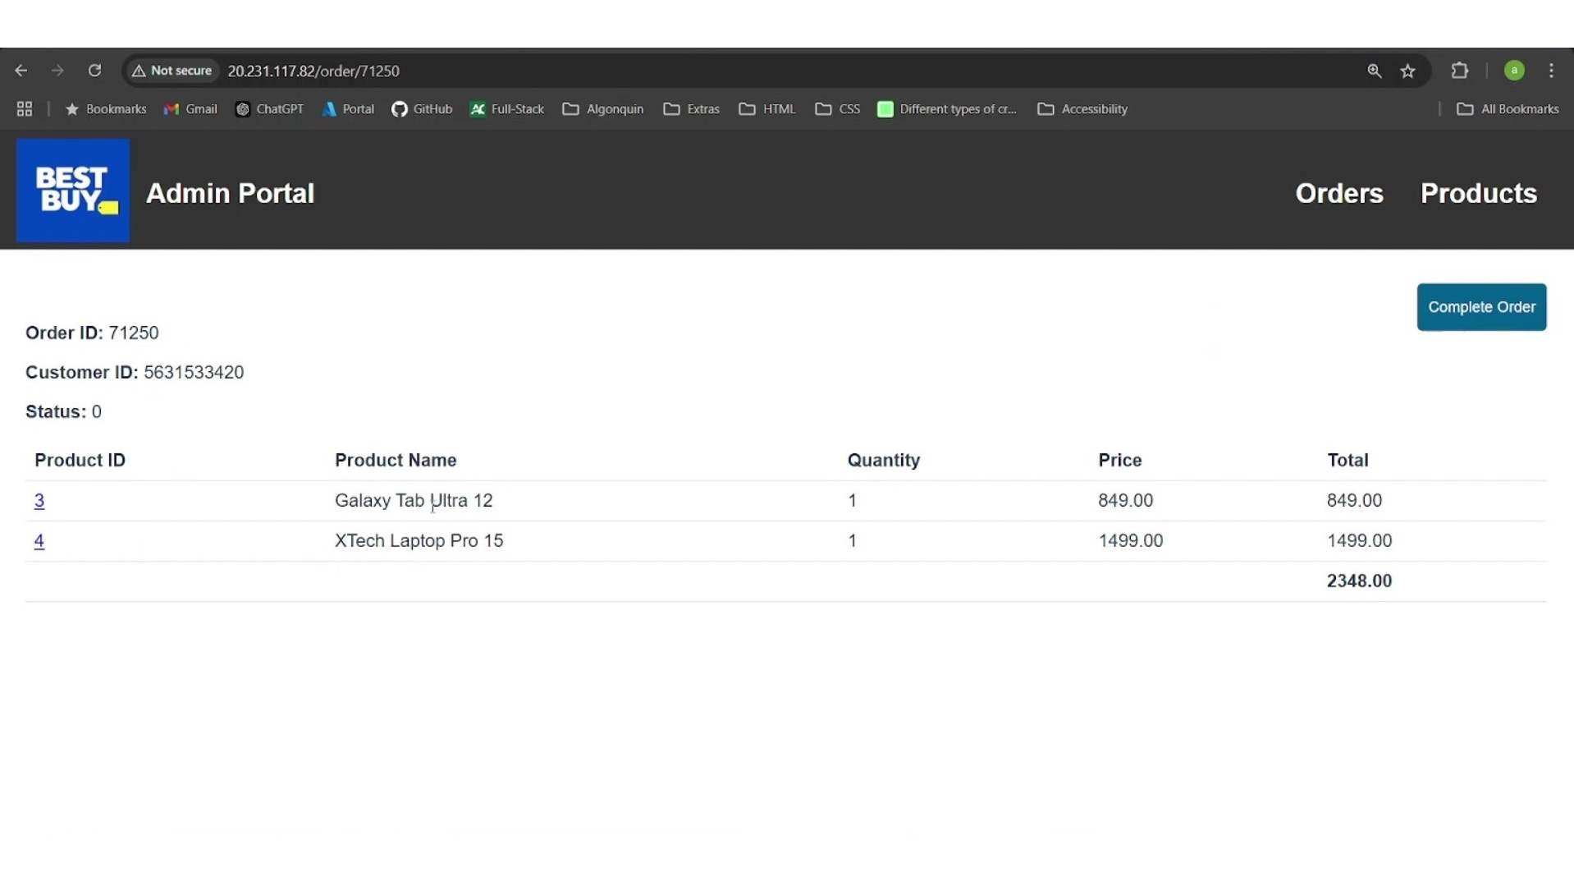This screenshot has height=886, width=1574.
Task: Open the browser zoom magnifier icon
Action: coord(1375,71)
